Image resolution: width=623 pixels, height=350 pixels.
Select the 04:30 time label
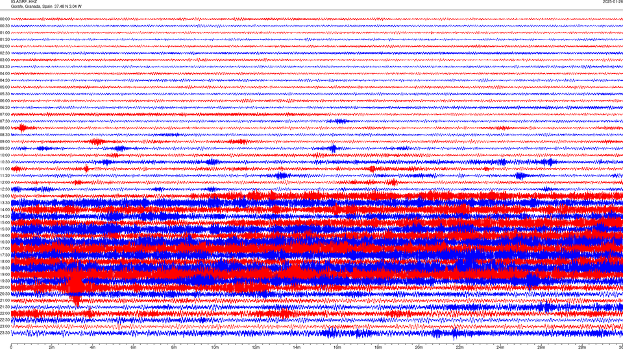click(x=5, y=80)
